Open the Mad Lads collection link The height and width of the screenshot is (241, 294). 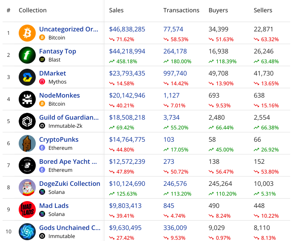[x=54, y=206]
